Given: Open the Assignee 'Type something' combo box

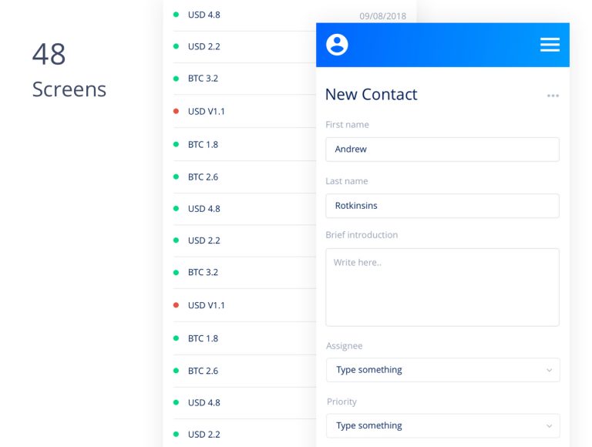Looking at the screenshot, I should [432, 370].
